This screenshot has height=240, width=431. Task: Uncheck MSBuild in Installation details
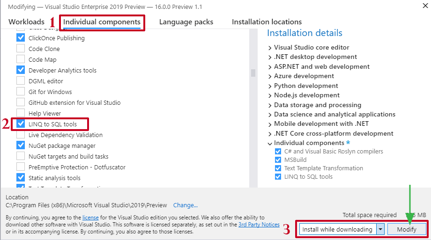click(278, 160)
